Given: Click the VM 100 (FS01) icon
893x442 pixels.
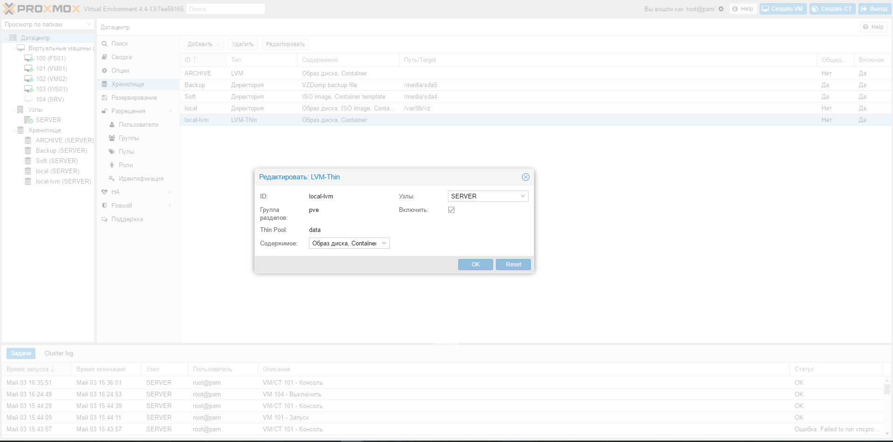Looking at the screenshot, I should click(29, 58).
